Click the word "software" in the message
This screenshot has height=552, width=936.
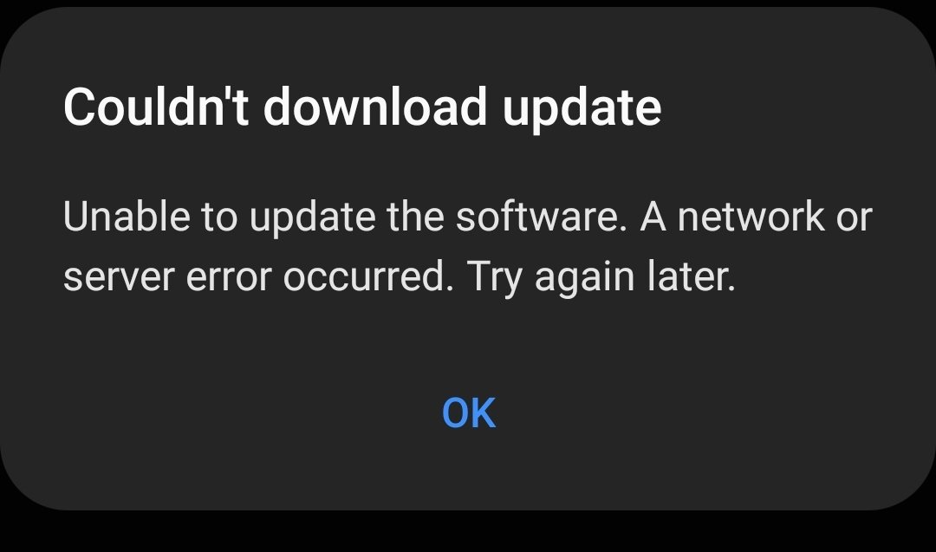[538, 216]
